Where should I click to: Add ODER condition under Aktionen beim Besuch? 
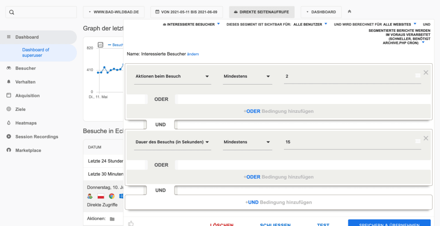point(278,111)
